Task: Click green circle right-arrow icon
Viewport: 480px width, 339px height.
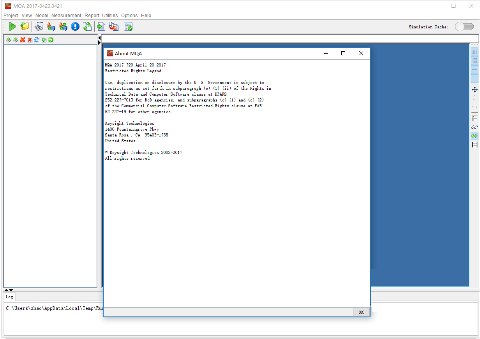Action: [51, 40]
